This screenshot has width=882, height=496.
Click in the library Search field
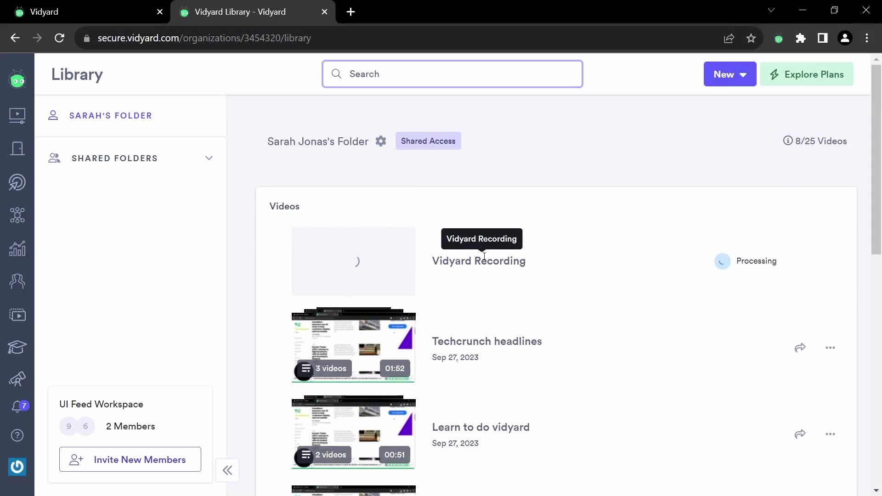[452, 74]
